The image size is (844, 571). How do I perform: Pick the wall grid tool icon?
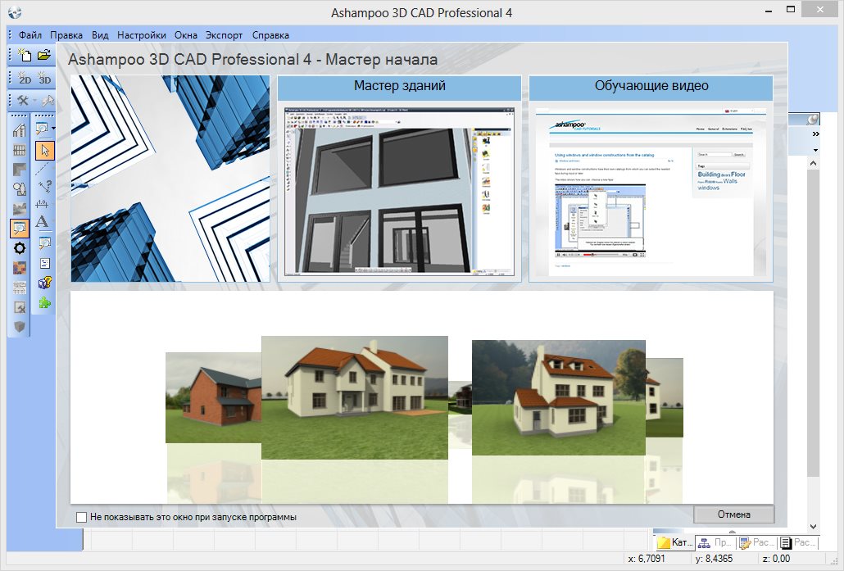[20, 150]
